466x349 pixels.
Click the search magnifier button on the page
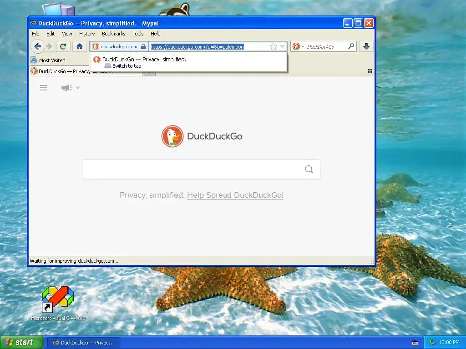(309, 169)
